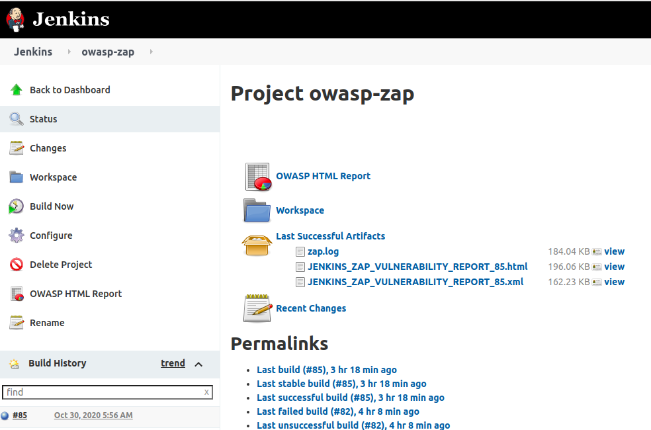This screenshot has height=430, width=651.
Task: Open Last failed build (#82) permalink
Action: coord(338,411)
